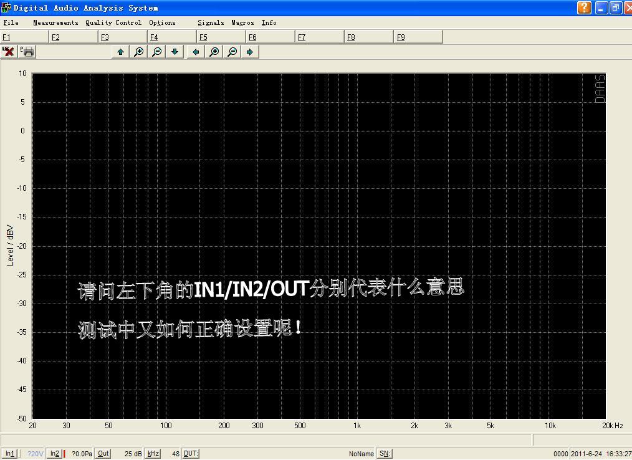Zoom in using magnifier beside the up arrow
The image size is (632, 460).
138,52
